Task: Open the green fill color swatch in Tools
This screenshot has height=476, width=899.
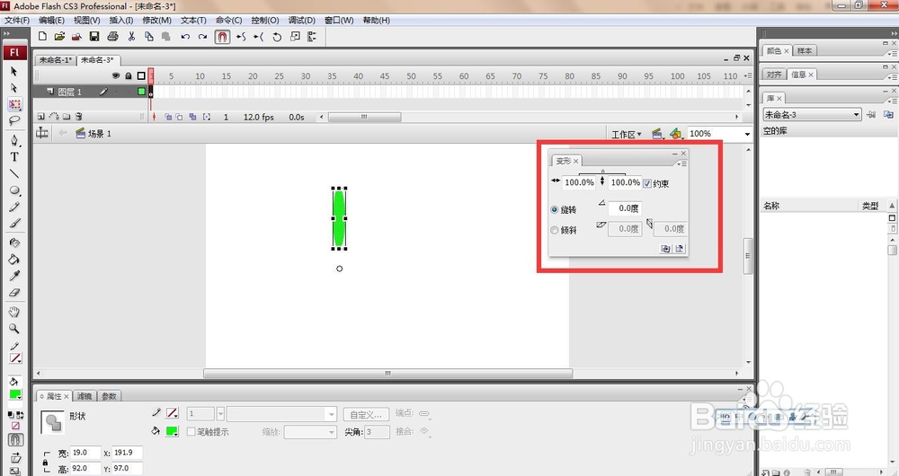Action: coord(15,394)
